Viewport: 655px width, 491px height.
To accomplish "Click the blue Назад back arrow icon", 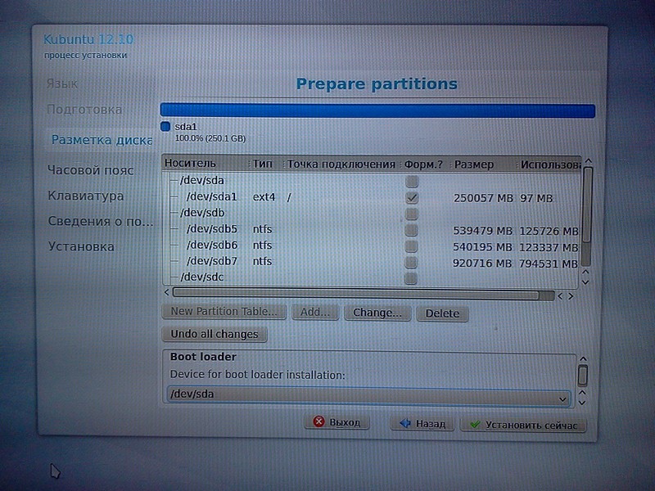I will [x=404, y=423].
